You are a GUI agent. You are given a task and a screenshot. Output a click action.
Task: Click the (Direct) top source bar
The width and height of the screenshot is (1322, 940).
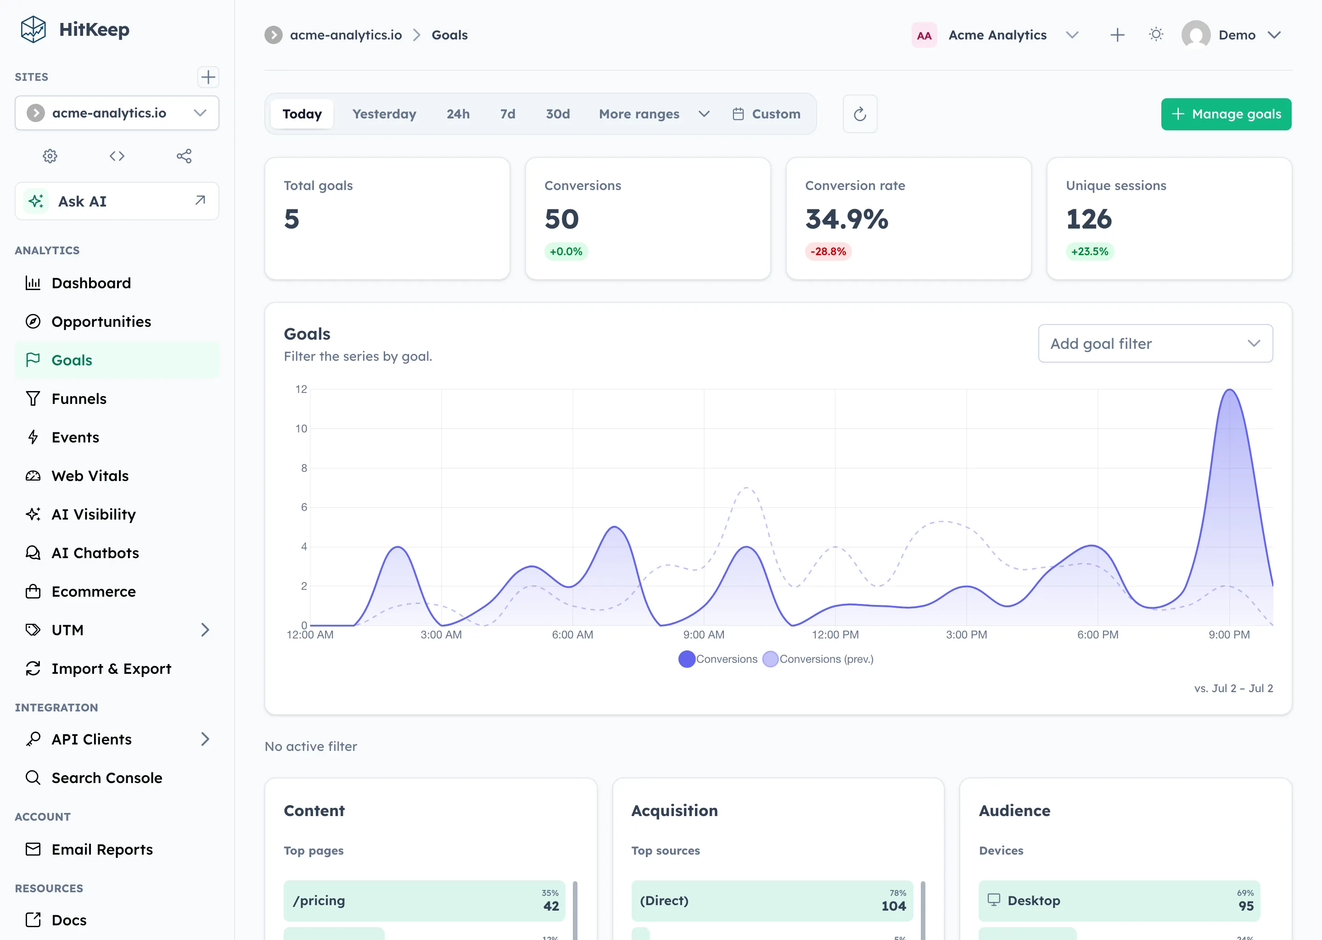pyautogui.click(x=772, y=901)
